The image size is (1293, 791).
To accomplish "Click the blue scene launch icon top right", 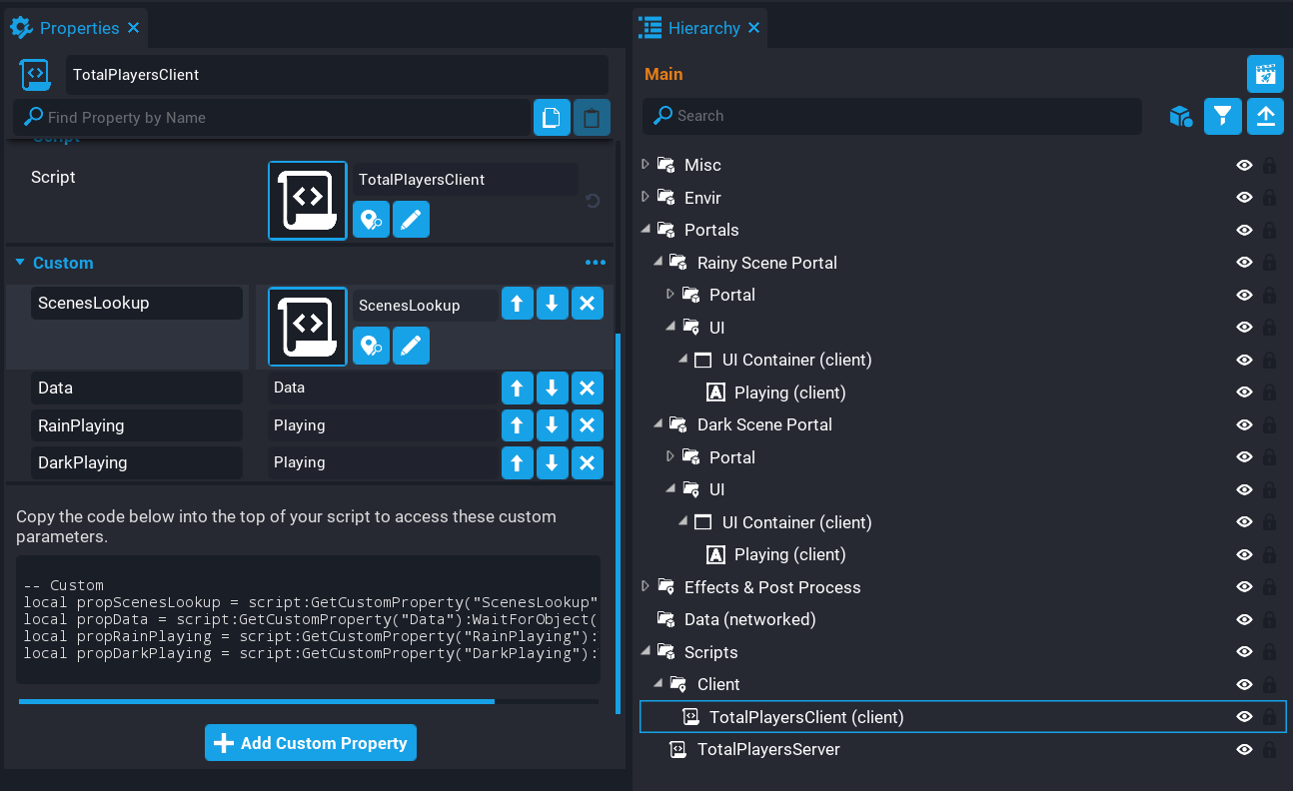I will click(x=1265, y=74).
